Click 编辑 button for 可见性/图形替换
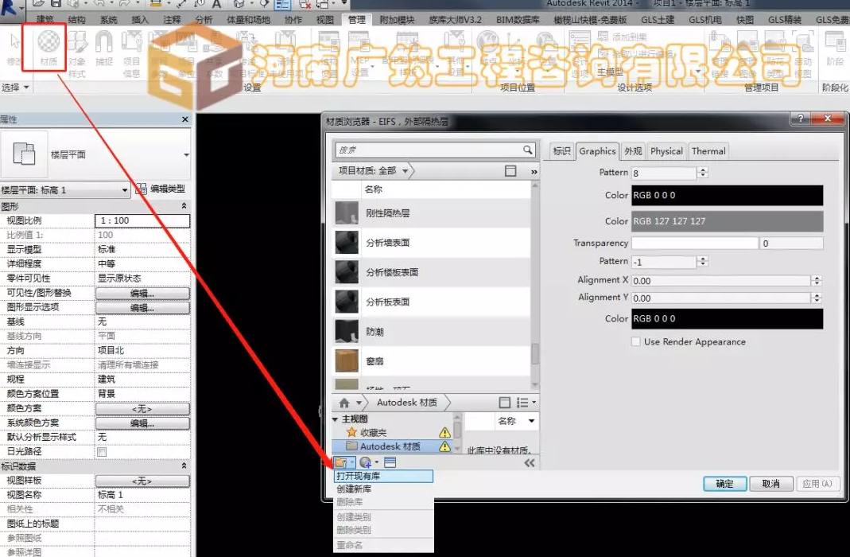Image resolution: width=850 pixels, height=557 pixels. pos(142,293)
